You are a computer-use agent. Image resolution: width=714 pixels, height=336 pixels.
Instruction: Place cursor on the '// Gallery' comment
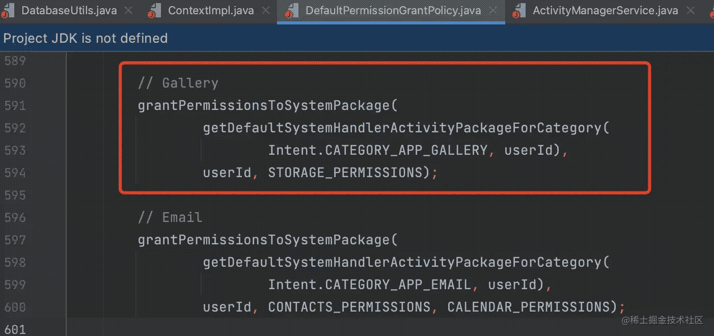pyautogui.click(x=178, y=83)
